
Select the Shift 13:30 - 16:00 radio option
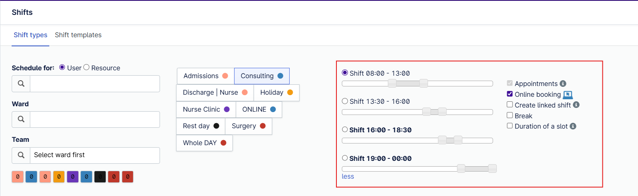click(x=345, y=101)
